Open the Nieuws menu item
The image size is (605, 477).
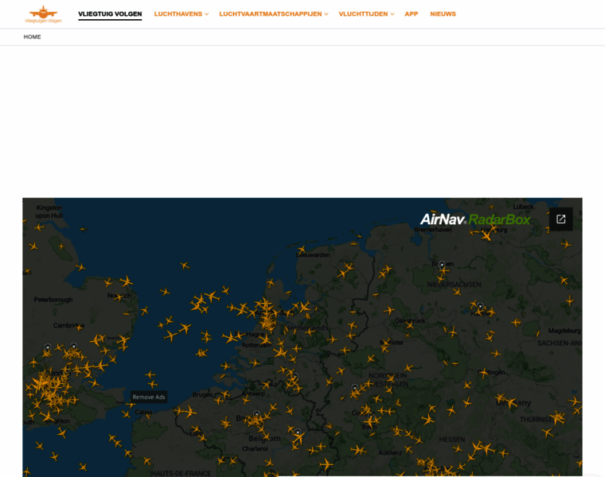pos(443,14)
